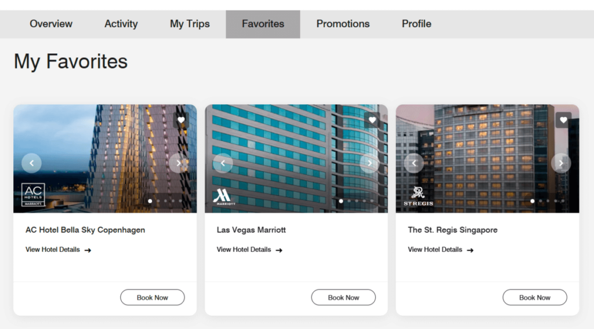
Task: Show previous photo of AC Hotel Bella Sky
Action: coord(31,163)
